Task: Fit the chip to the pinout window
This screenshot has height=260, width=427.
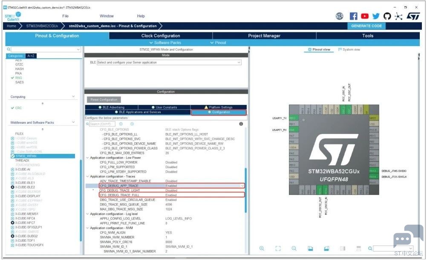Action: 278,248
